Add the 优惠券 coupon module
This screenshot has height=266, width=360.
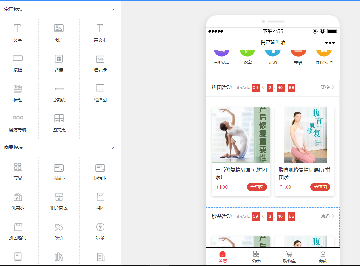pos(18,202)
